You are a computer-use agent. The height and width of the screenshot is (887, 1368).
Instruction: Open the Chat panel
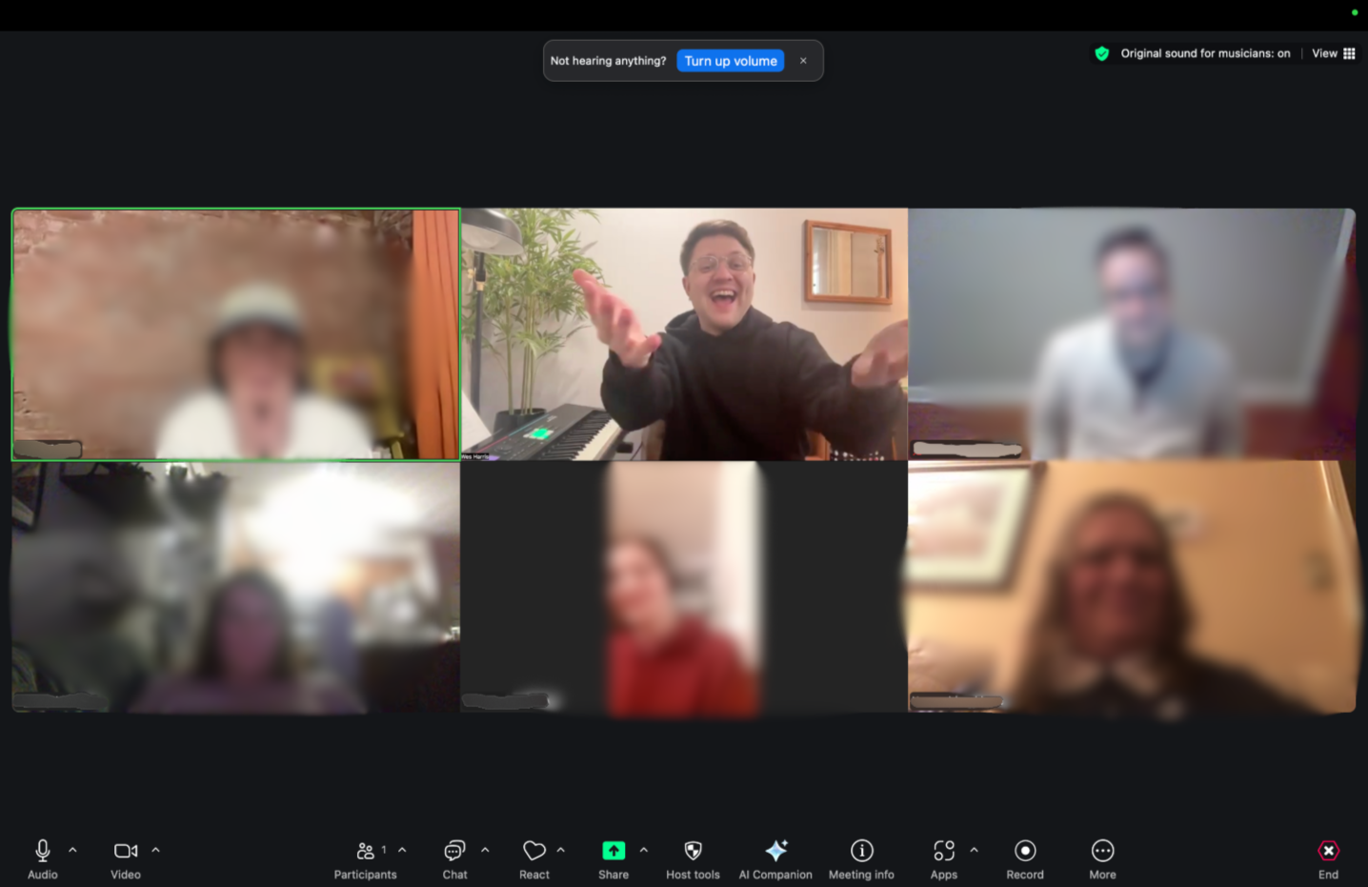click(x=454, y=850)
